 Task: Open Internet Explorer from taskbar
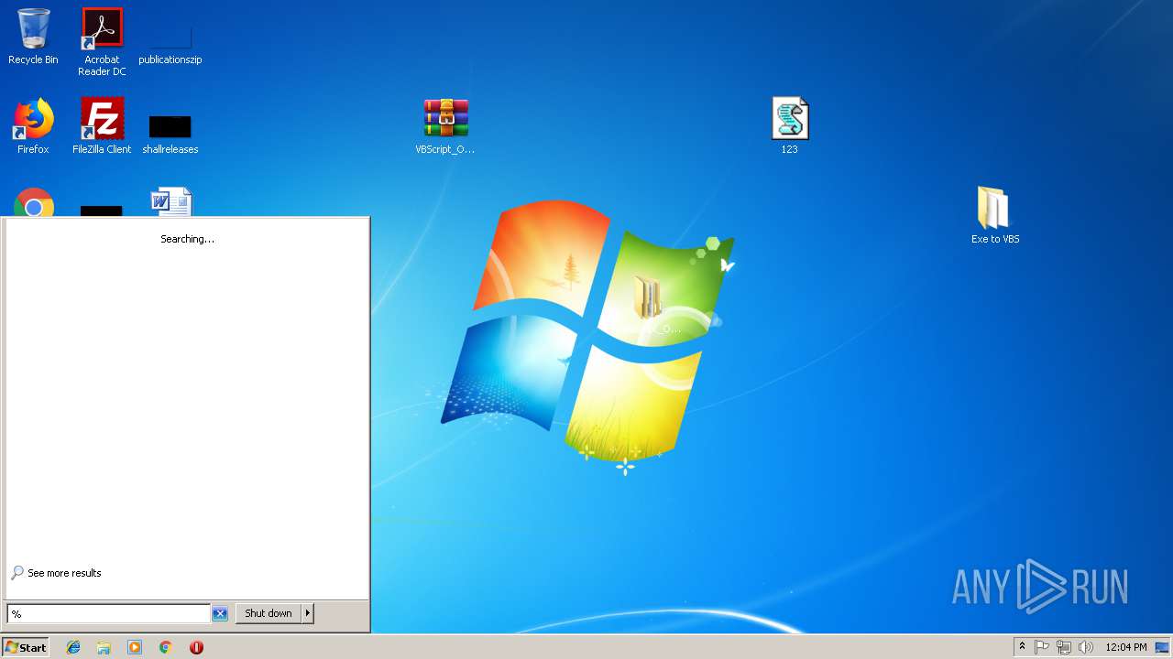[x=73, y=647]
